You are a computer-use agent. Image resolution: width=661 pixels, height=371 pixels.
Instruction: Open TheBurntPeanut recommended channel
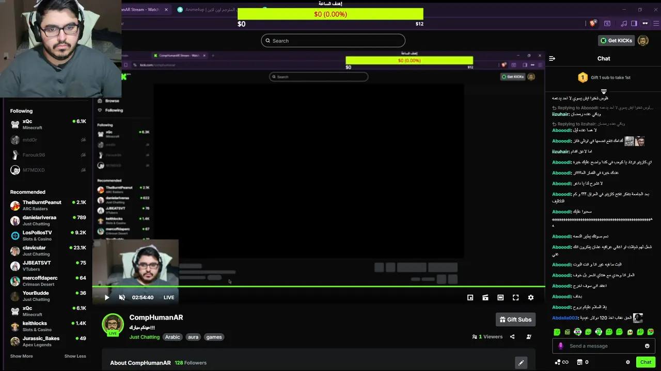tap(48, 206)
